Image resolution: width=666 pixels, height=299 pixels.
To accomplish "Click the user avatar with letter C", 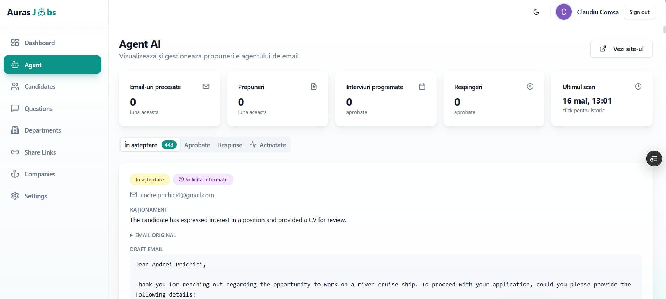I will click(x=564, y=12).
